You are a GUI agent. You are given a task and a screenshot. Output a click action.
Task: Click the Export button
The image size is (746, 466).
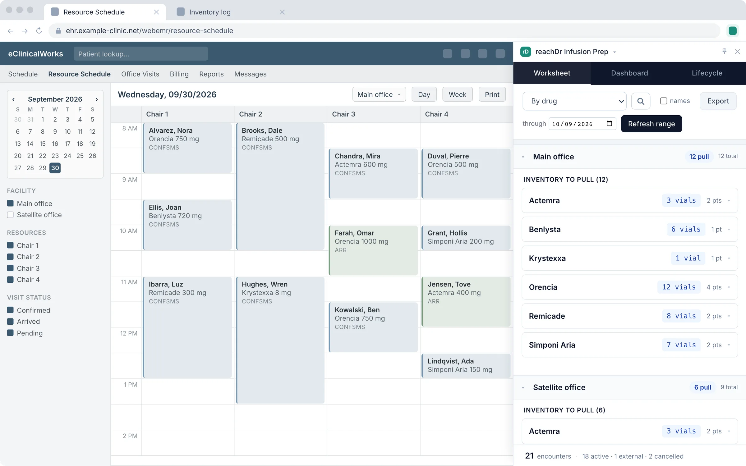click(718, 101)
